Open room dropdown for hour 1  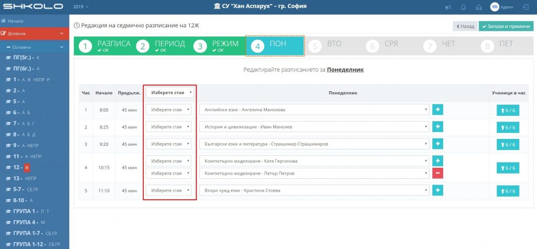(x=168, y=110)
